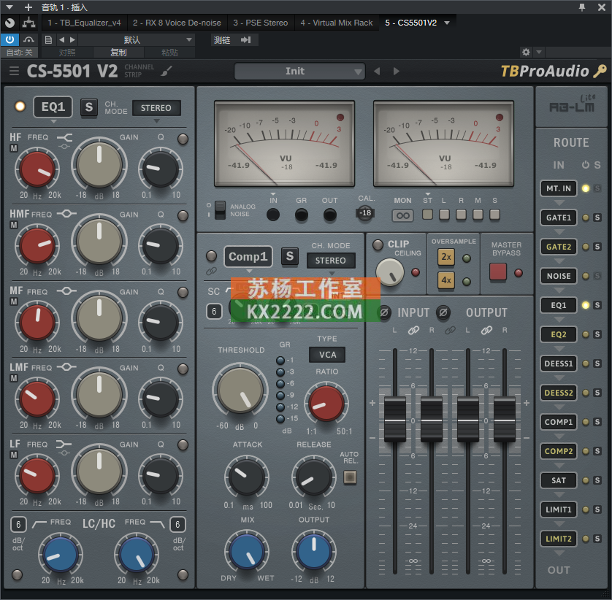Screen dimensions: 612x600
Task: Add a new insert with plus icon
Action: click(28, 7)
